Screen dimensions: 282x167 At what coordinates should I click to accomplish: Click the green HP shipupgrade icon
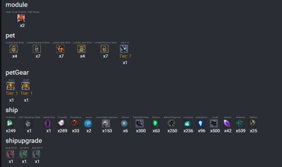coord(23,154)
